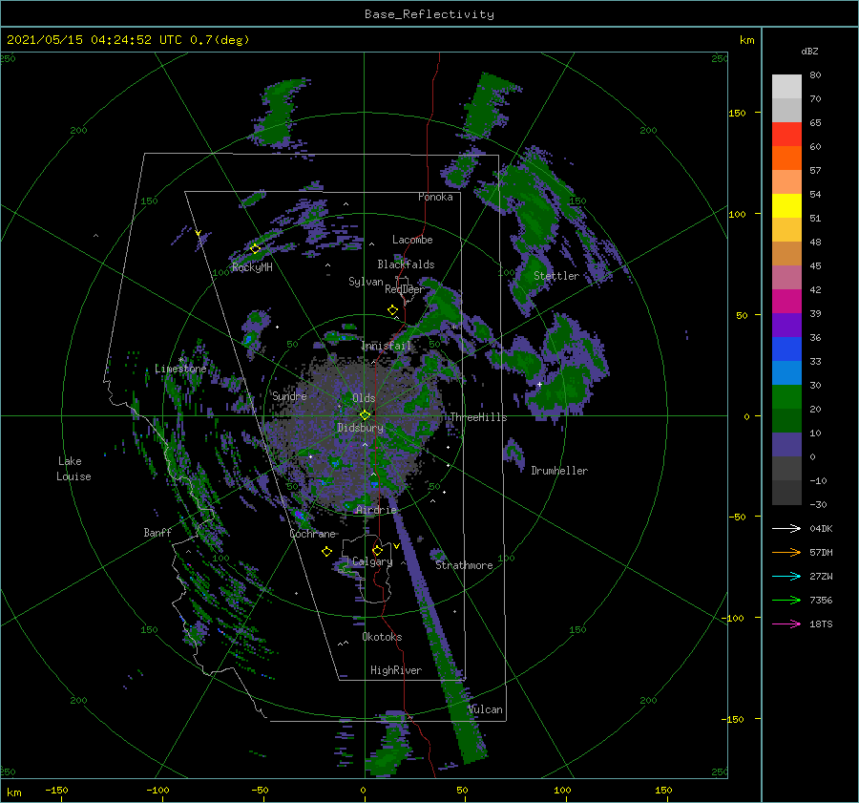Click the 18TS legend label
The height and width of the screenshot is (803, 859).
click(x=821, y=623)
